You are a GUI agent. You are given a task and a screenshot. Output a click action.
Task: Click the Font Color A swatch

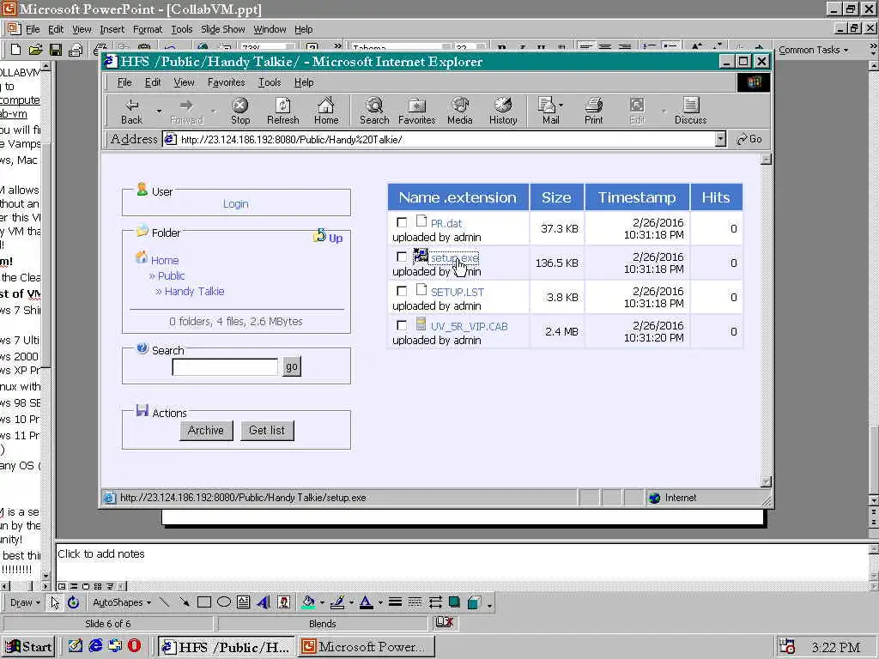click(366, 602)
